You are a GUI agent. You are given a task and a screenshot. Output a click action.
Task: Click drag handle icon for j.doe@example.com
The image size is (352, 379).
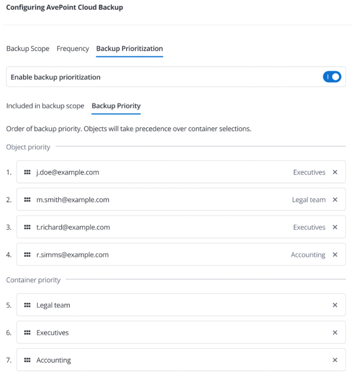(27, 172)
